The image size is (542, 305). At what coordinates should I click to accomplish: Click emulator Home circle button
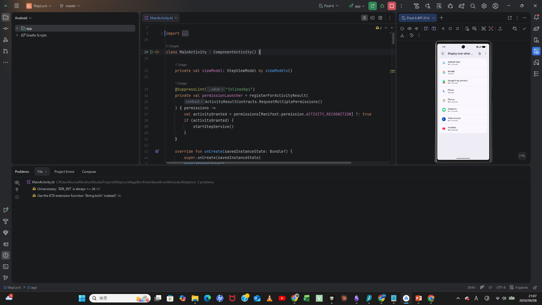point(450,28)
